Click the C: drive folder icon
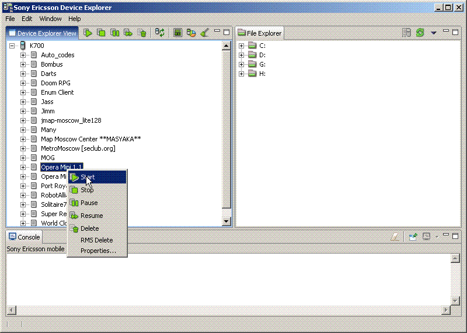467x333 pixels. [252, 46]
